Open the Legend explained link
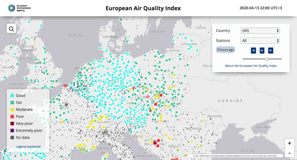The width and height of the screenshot is (297, 160). click(x=28, y=147)
